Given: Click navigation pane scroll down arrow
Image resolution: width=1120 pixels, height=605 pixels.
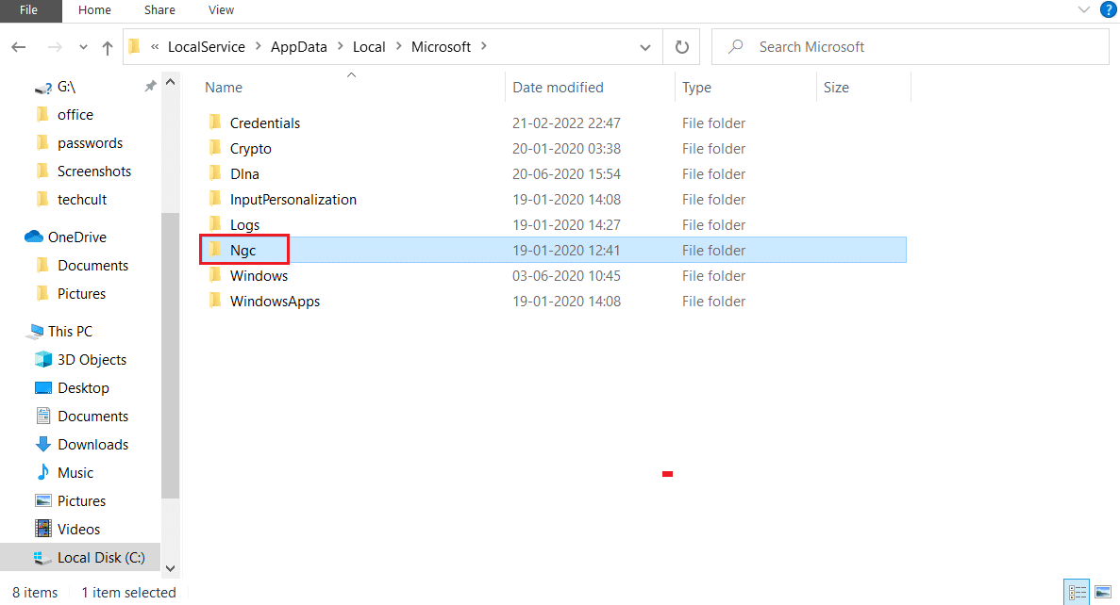Looking at the screenshot, I should click(170, 568).
